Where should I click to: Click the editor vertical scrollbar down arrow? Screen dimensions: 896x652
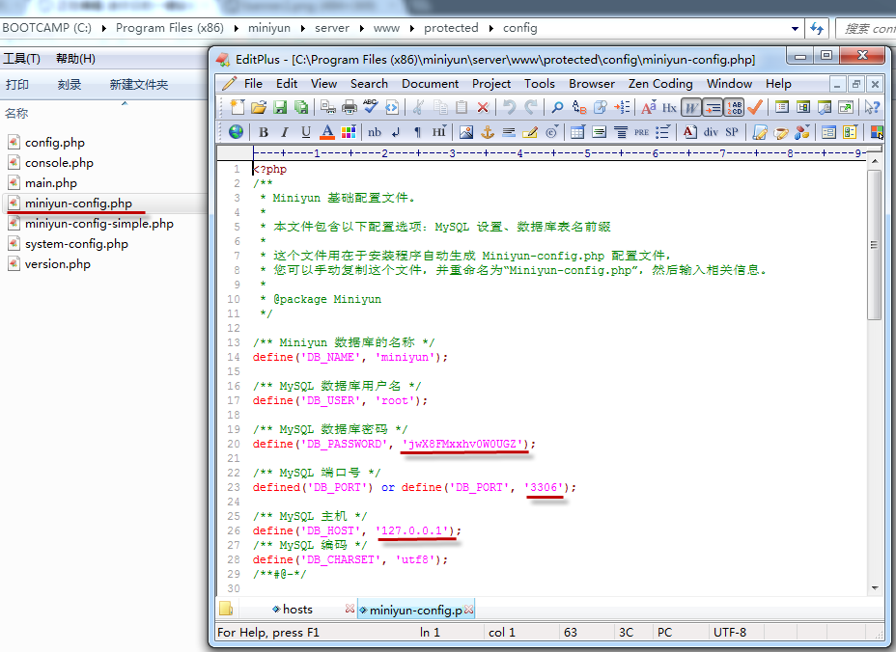point(875,587)
